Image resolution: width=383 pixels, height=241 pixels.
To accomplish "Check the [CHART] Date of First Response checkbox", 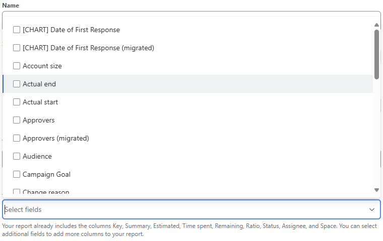I will click(17, 30).
